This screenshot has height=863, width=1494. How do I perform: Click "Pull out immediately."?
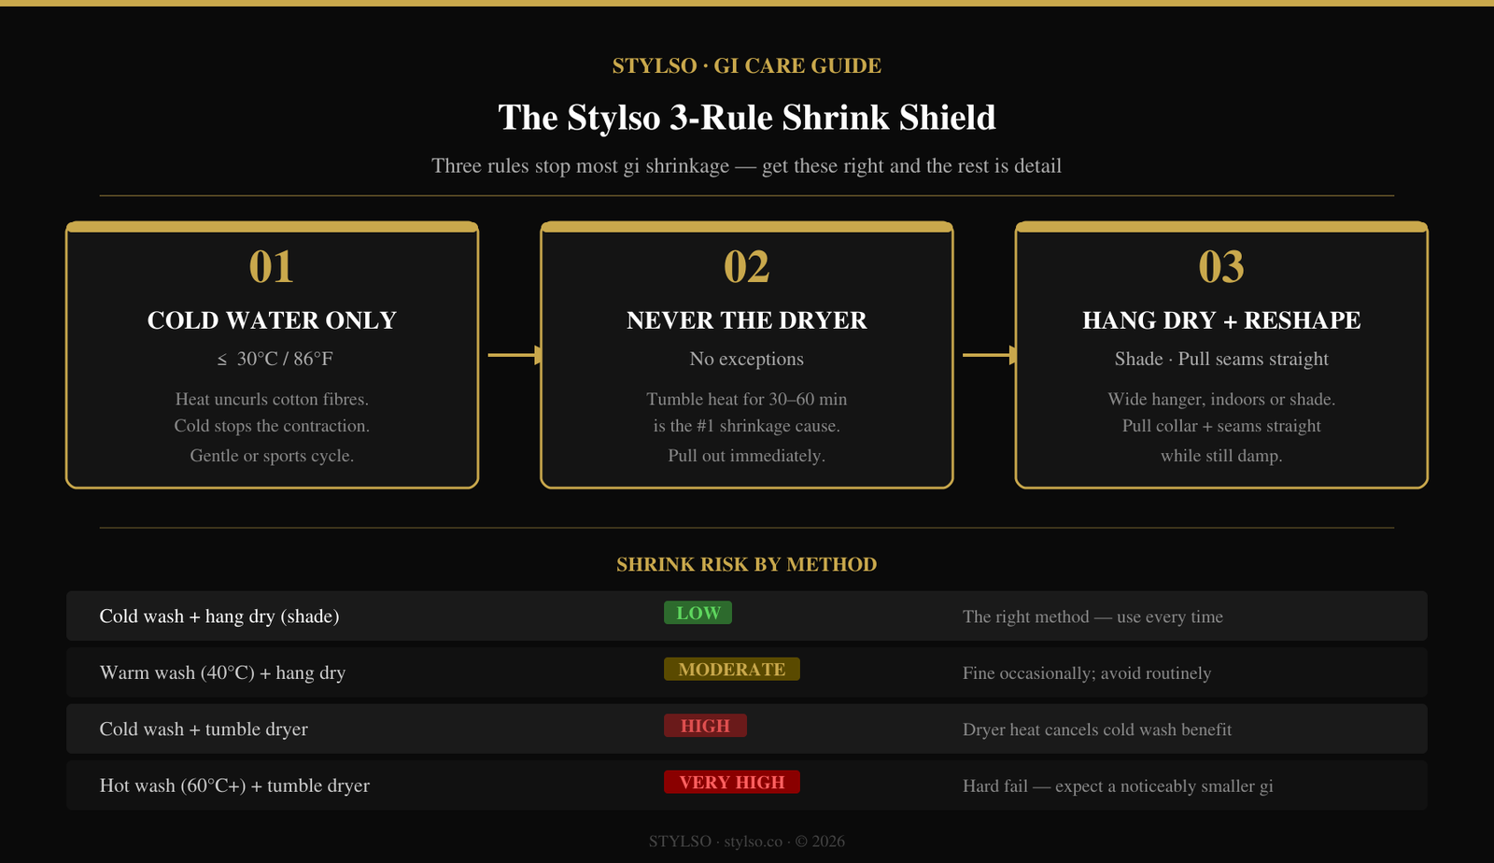pos(747,456)
